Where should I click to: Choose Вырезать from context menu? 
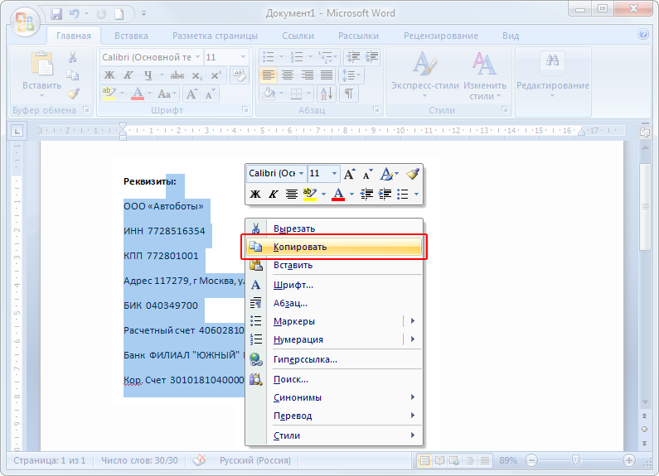pyautogui.click(x=334, y=228)
